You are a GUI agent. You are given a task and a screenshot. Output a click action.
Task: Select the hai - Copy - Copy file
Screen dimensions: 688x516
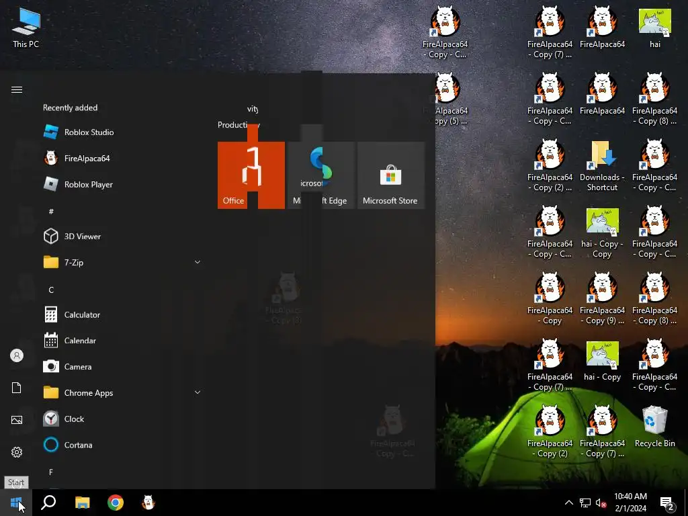click(603, 233)
